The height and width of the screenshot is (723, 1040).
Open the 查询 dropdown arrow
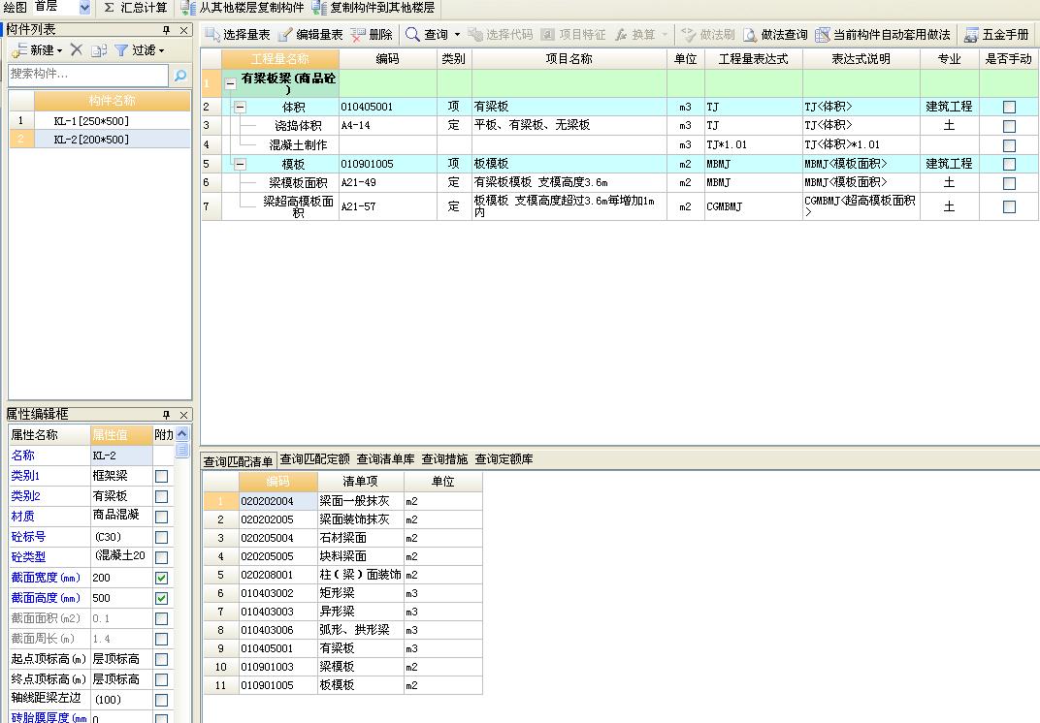tap(457, 35)
